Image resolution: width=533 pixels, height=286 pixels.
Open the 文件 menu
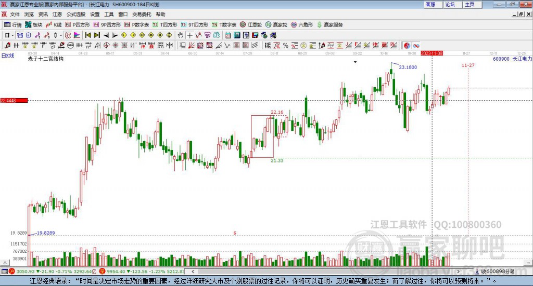click(x=15, y=14)
